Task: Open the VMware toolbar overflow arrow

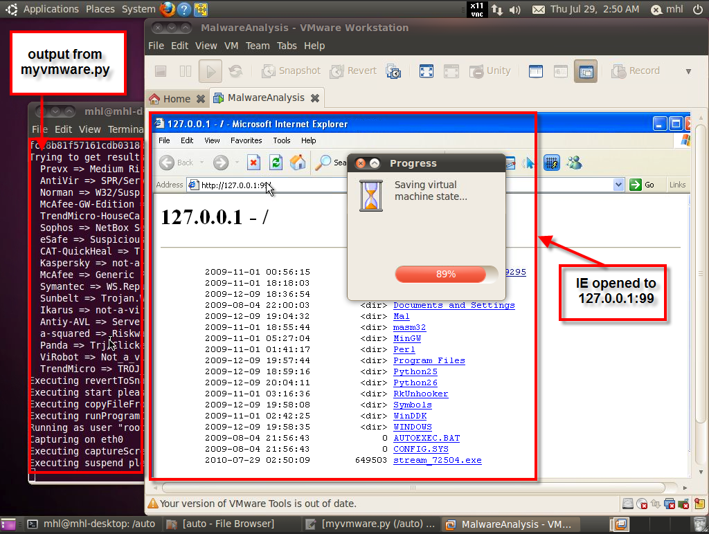Action: [688, 71]
